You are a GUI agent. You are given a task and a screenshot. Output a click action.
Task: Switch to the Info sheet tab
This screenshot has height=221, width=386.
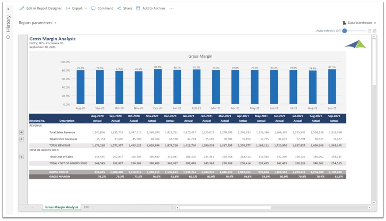tap(86, 207)
